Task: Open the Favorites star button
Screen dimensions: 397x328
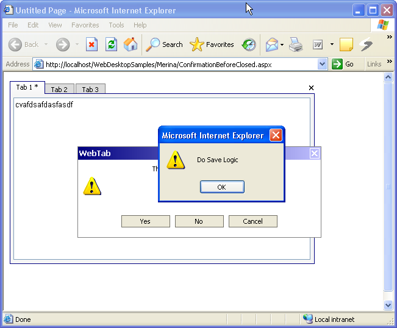Action: coord(212,45)
